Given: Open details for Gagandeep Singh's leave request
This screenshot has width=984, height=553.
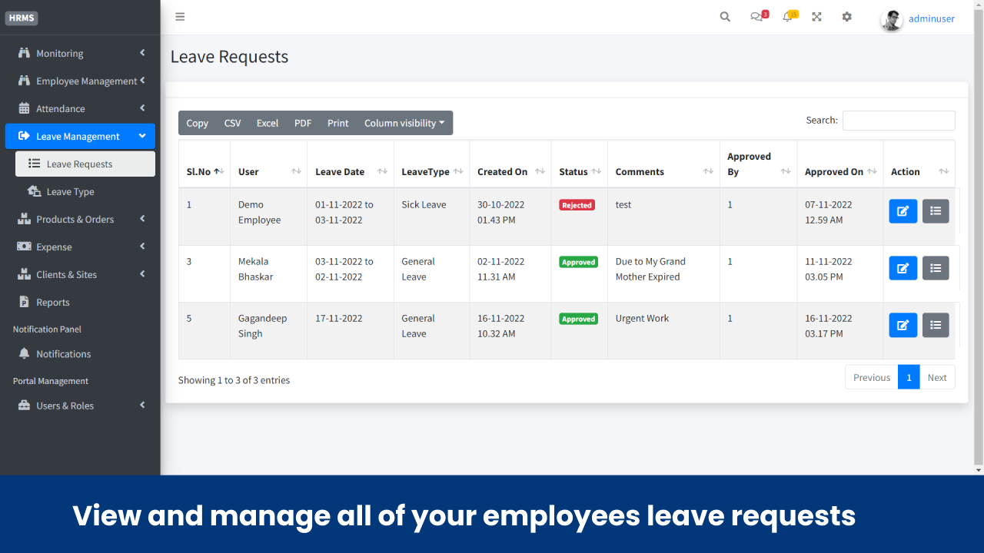Looking at the screenshot, I should [936, 325].
